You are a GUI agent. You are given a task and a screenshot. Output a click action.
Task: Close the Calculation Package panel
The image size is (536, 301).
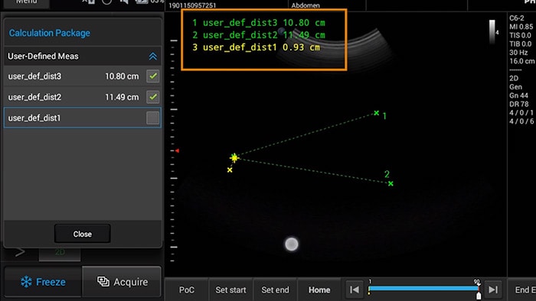click(x=83, y=234)
